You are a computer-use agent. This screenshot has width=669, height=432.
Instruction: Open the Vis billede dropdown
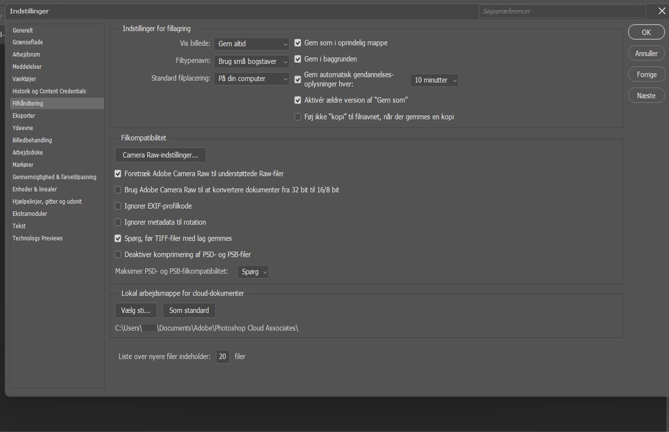tap(252, 43)
